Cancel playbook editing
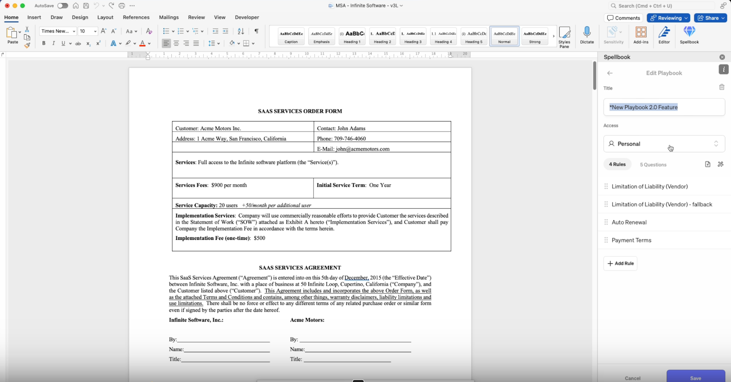Image resolution: width=731 pixels, height=382 pixels. click(x=633, y=378)
